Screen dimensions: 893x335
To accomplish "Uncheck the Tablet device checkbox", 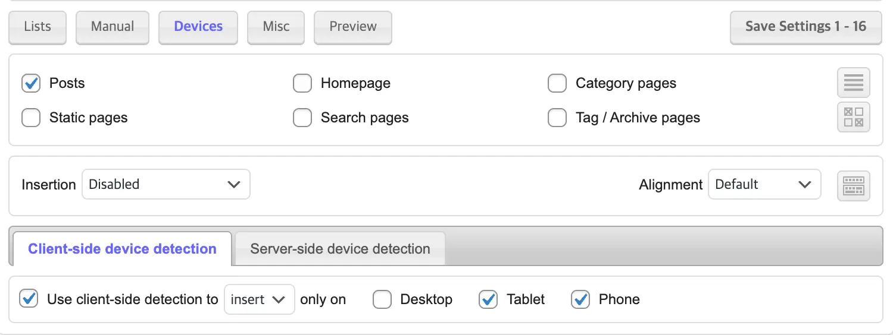I will (488, 299).
